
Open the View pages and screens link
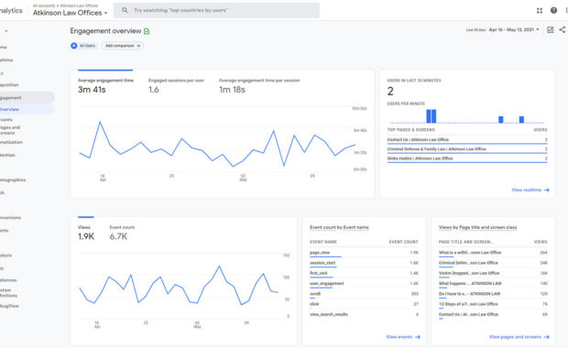[x=519, y=337]
